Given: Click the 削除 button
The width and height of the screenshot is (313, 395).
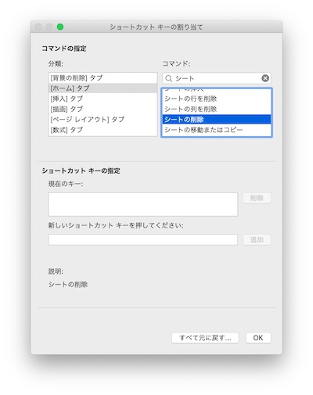Looking at the screenshot, I should [x=257, y=198].
